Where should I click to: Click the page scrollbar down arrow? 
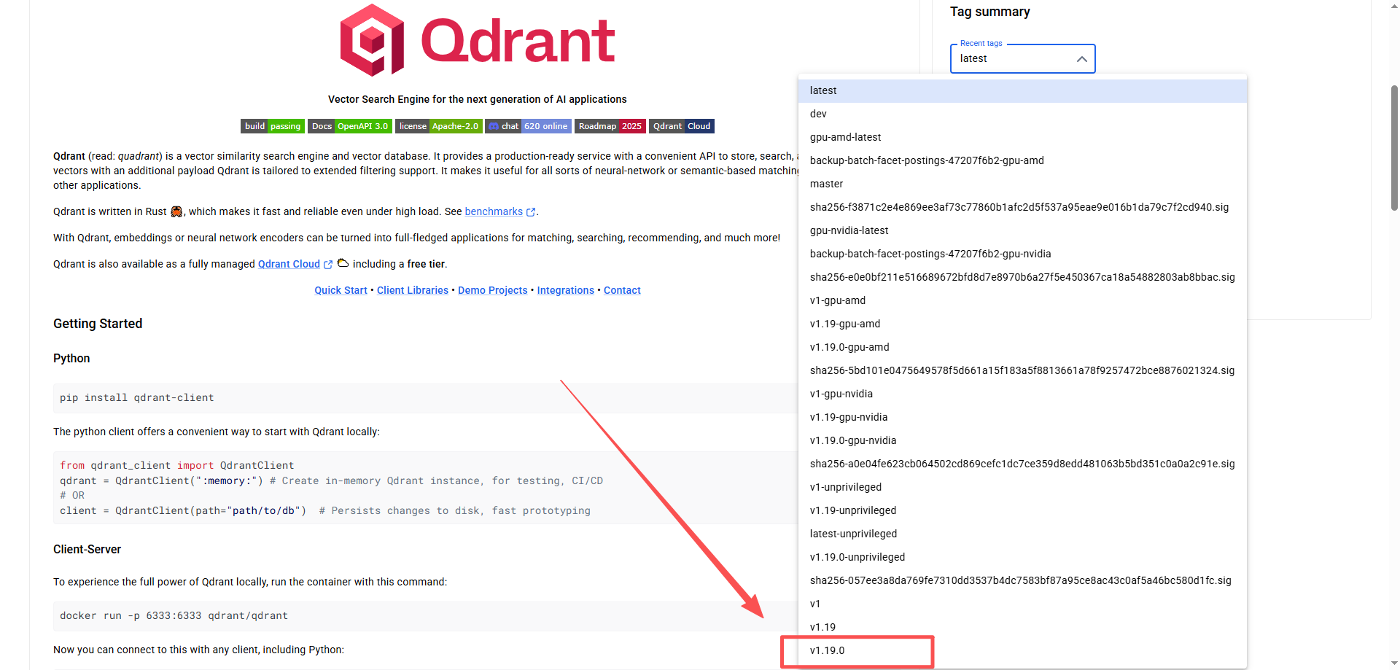pos(1394,663)
